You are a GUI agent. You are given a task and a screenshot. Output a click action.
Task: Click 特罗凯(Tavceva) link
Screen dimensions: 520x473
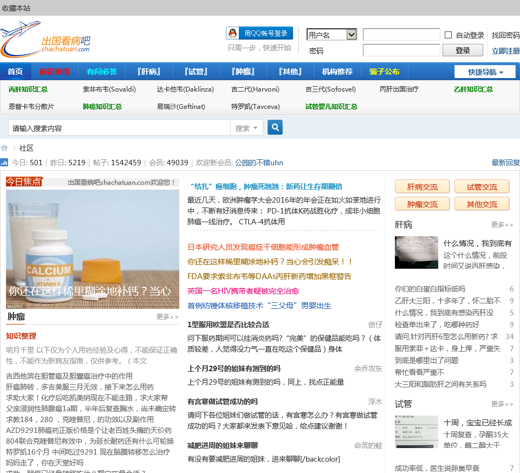(x=255, y=107)
